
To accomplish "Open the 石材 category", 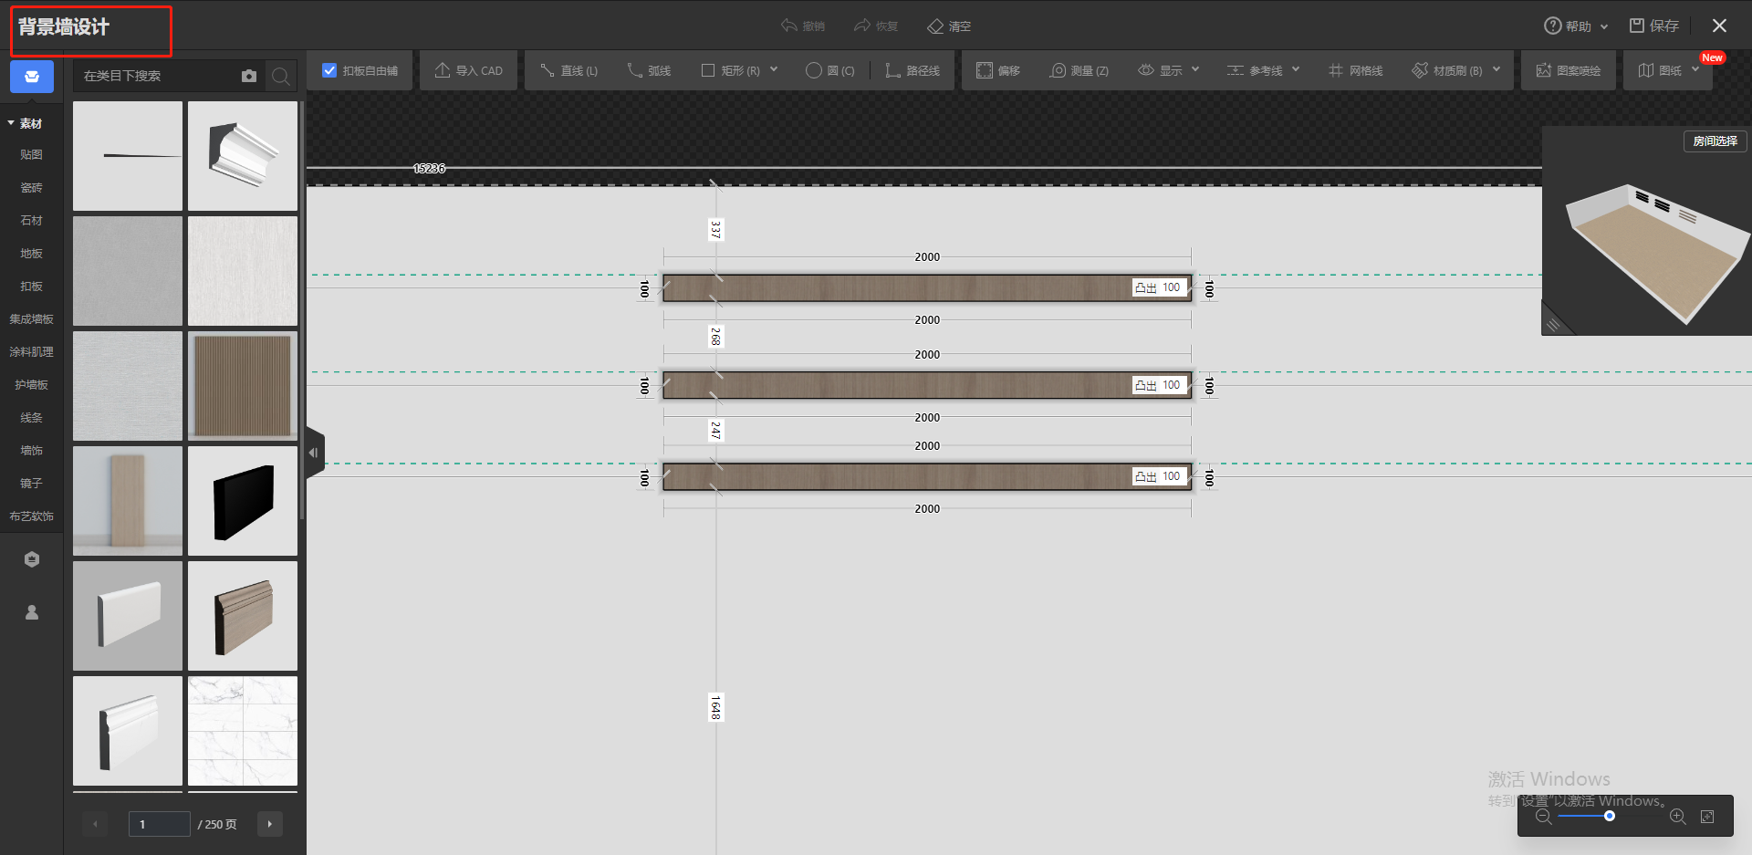I will (x=32, y=220).
